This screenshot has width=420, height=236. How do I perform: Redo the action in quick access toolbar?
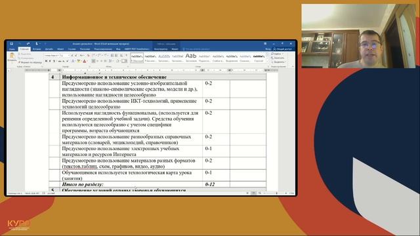click(x=28, y=44)
